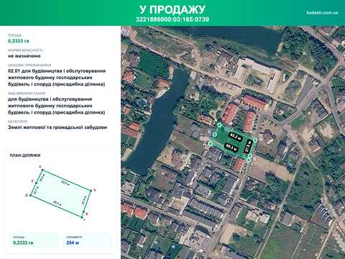
Task: Click vertex point Д on the plot plan
Action: coord(31,195)
